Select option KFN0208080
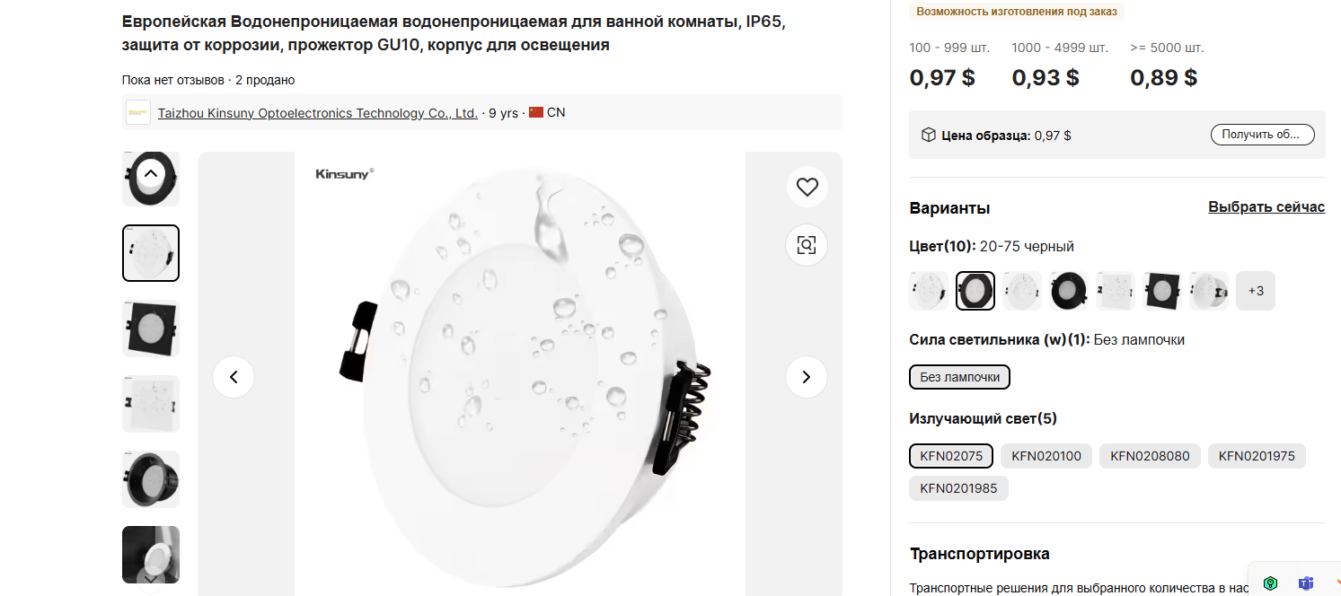Image resolution: width=1341 pixels, height=596 pixels. tap(1150, 456)
